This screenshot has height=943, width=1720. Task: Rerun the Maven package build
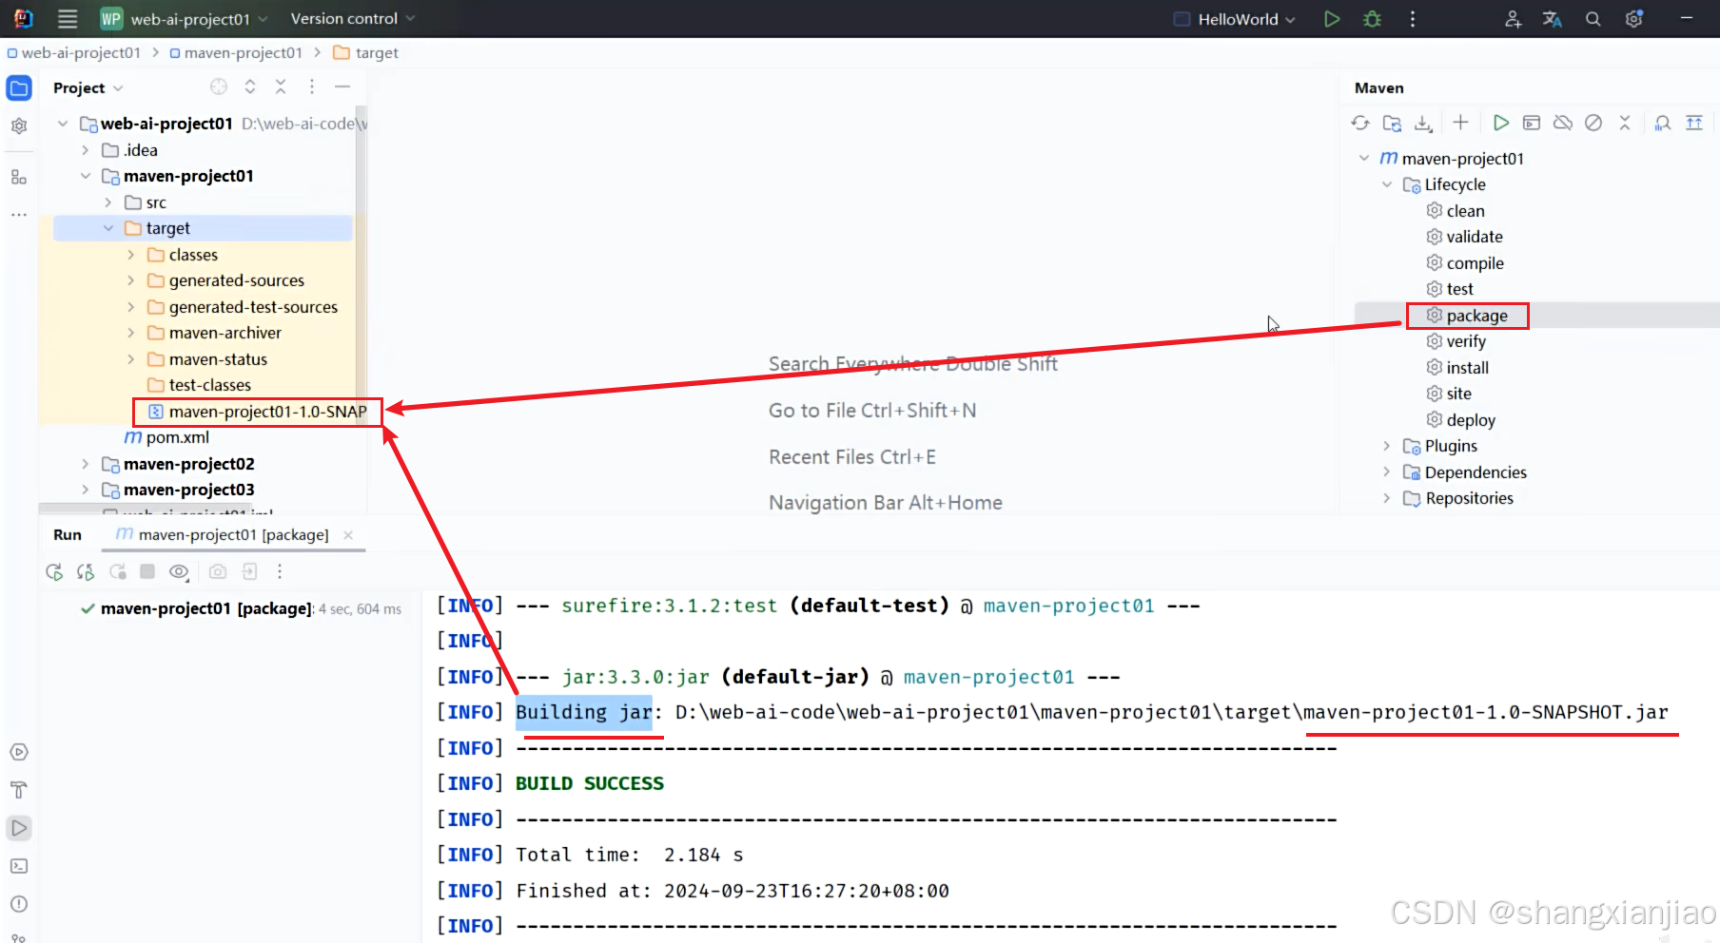54,571
